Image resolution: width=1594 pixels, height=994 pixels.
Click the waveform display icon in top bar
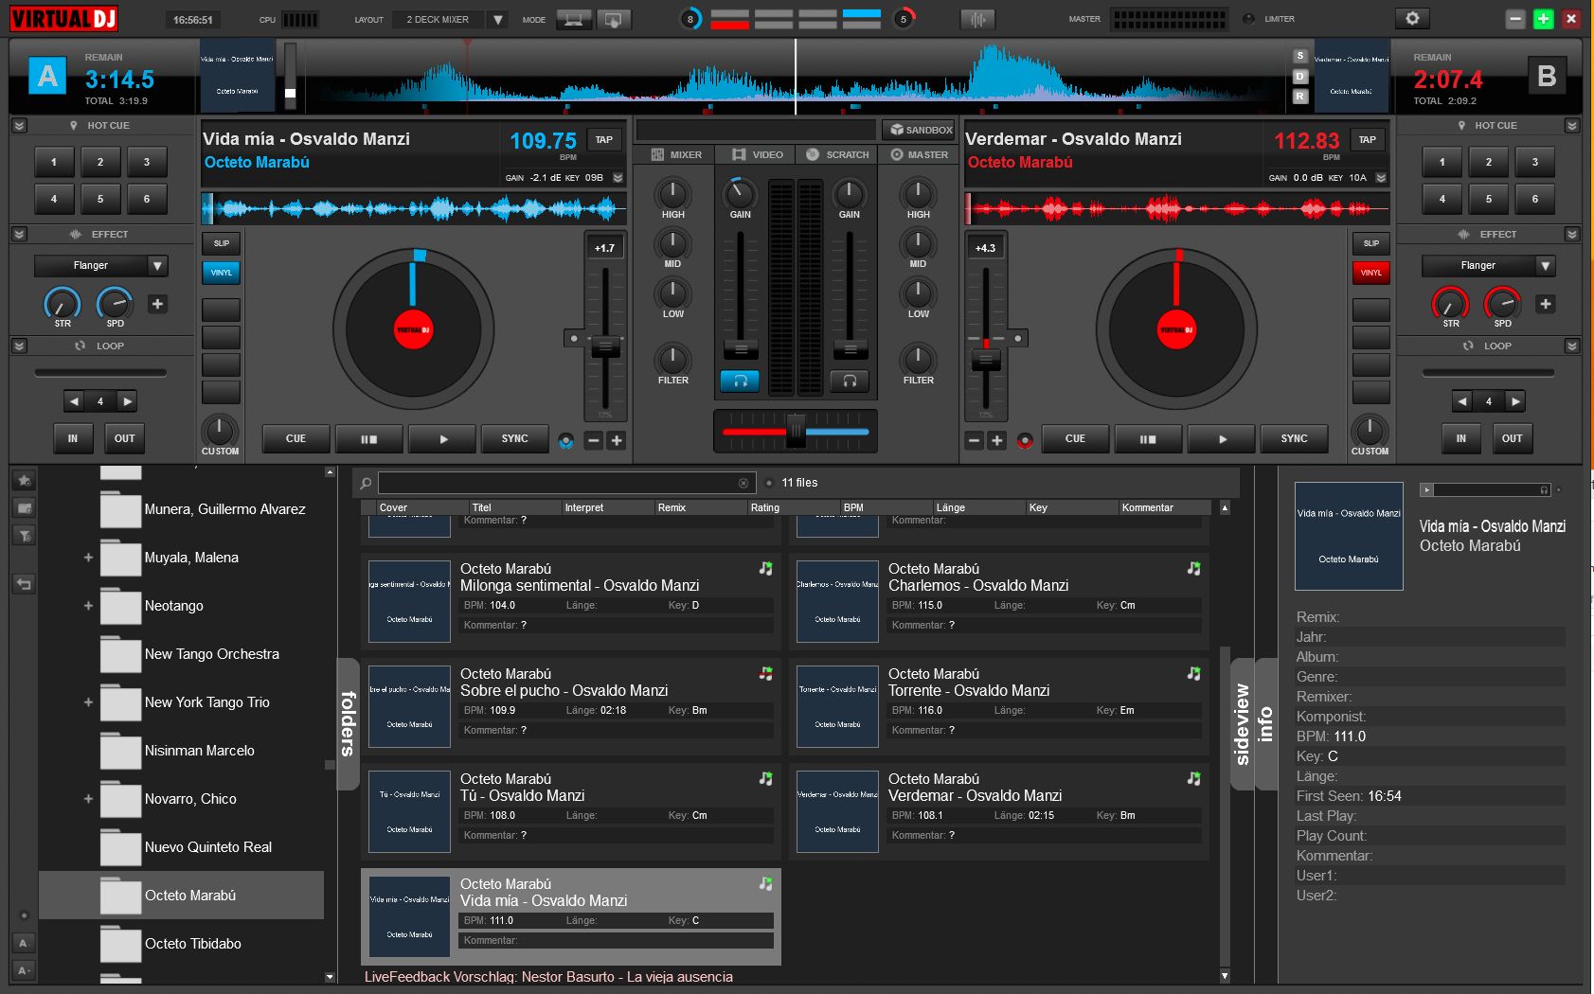(977, 19)
